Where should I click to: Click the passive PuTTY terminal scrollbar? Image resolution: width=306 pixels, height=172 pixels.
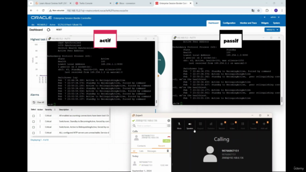(x=282, y=99)
